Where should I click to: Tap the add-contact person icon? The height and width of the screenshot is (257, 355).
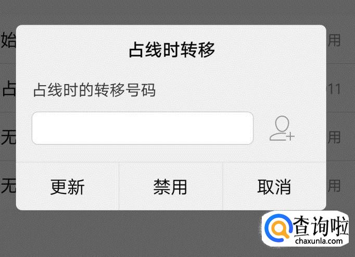point(282,128)
